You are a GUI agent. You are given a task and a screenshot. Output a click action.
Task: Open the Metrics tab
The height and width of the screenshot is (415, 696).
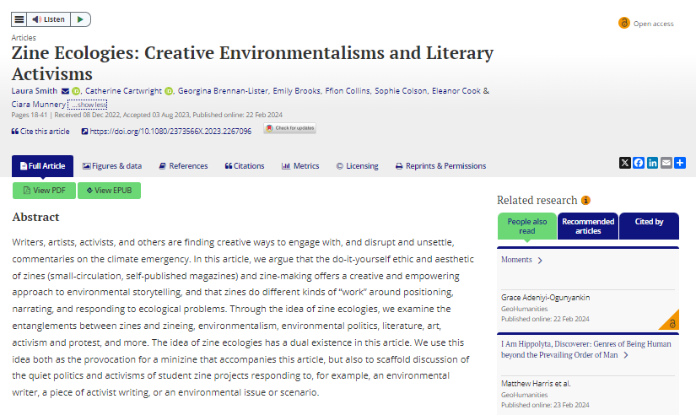click(300, 166)
